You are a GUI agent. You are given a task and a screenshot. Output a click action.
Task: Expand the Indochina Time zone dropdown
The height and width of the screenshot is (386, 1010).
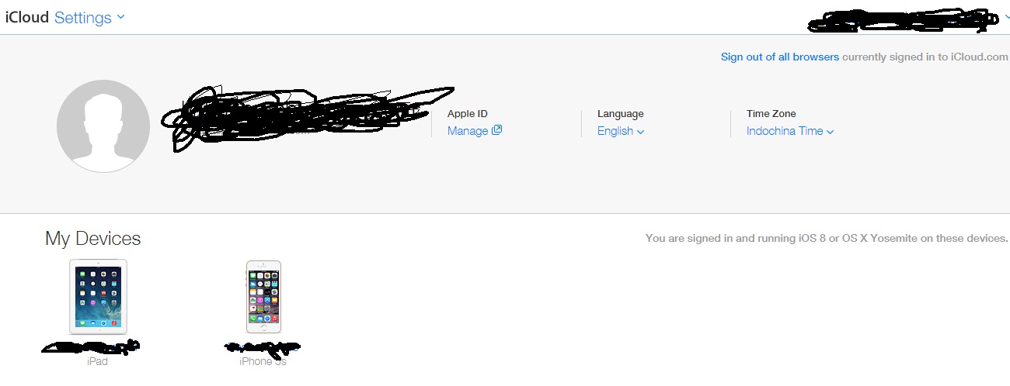(790, 131)
